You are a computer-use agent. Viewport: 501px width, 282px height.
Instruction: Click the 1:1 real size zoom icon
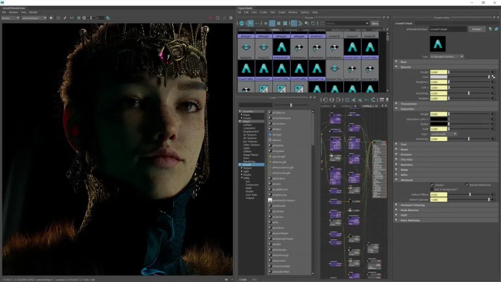[x=71, y=18]
